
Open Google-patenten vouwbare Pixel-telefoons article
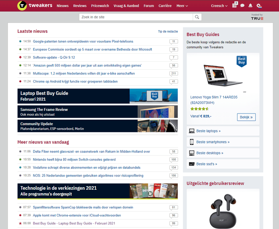[x=83, y=41]
